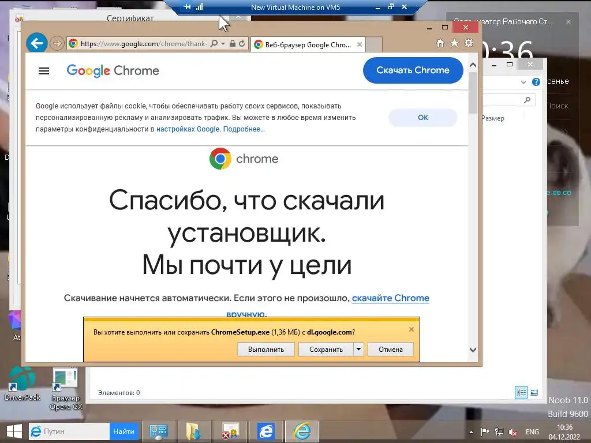Screen dimensions: 591x443
Task: Switch to the active Internet Explorer taskbar icon
Action: tap(302, 431)
